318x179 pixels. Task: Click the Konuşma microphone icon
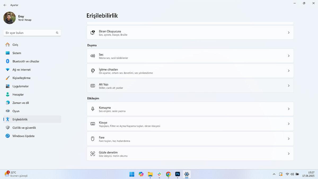[x=93, y=109]
